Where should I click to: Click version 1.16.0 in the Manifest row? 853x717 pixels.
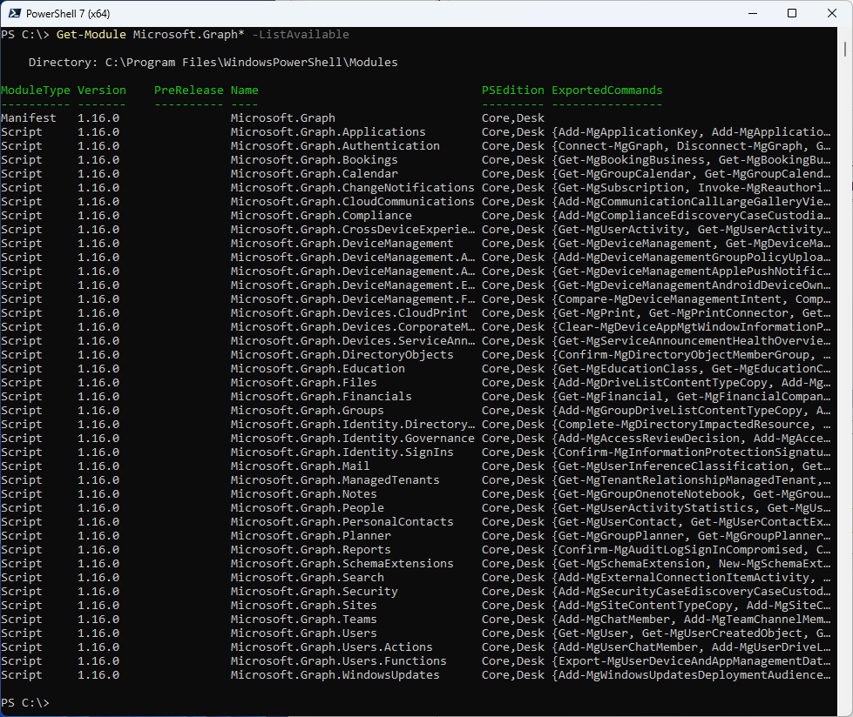coord(98,117)
